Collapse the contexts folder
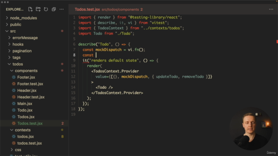The height and width of the screenshot is (156, 278). pos(12,130)
